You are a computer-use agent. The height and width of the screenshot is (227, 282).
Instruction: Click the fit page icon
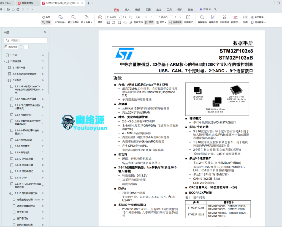[114, 23]
